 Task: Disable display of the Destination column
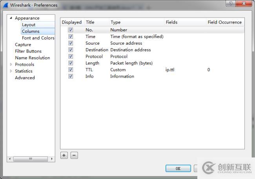click(x=71, y=50)
